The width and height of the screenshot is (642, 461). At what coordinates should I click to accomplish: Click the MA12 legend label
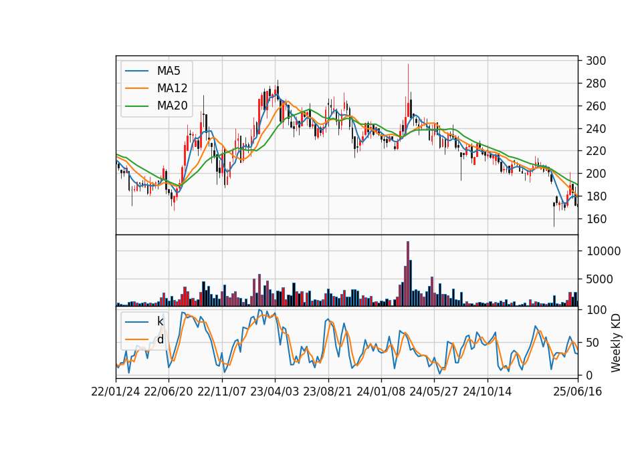[x=172, y=88]
